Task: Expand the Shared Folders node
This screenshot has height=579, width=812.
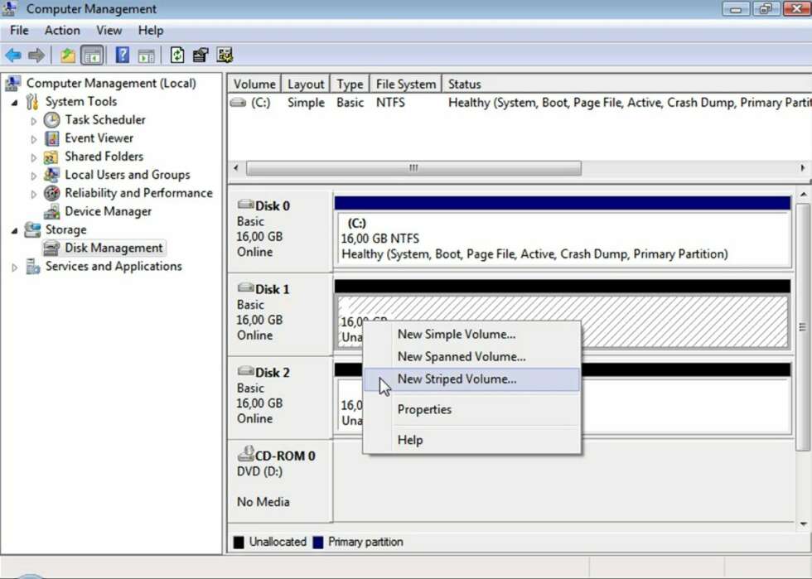Action: click(x=34, y=157)
